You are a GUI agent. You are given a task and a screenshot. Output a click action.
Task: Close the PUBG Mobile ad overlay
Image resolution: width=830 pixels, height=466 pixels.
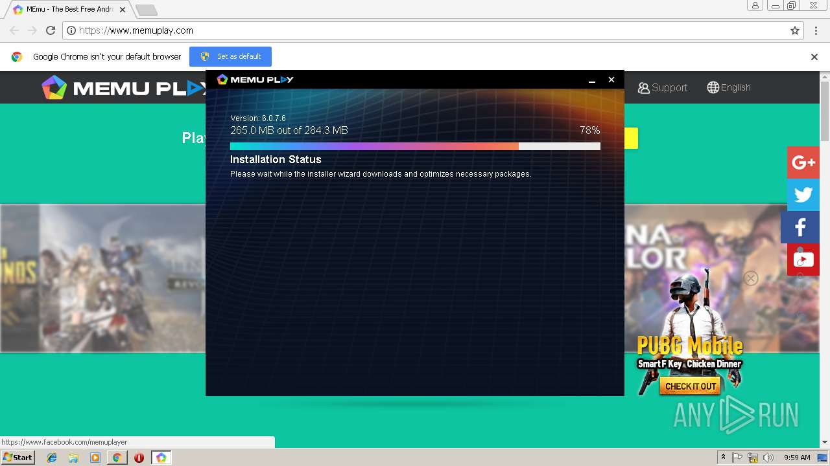[x=751, y=278]
